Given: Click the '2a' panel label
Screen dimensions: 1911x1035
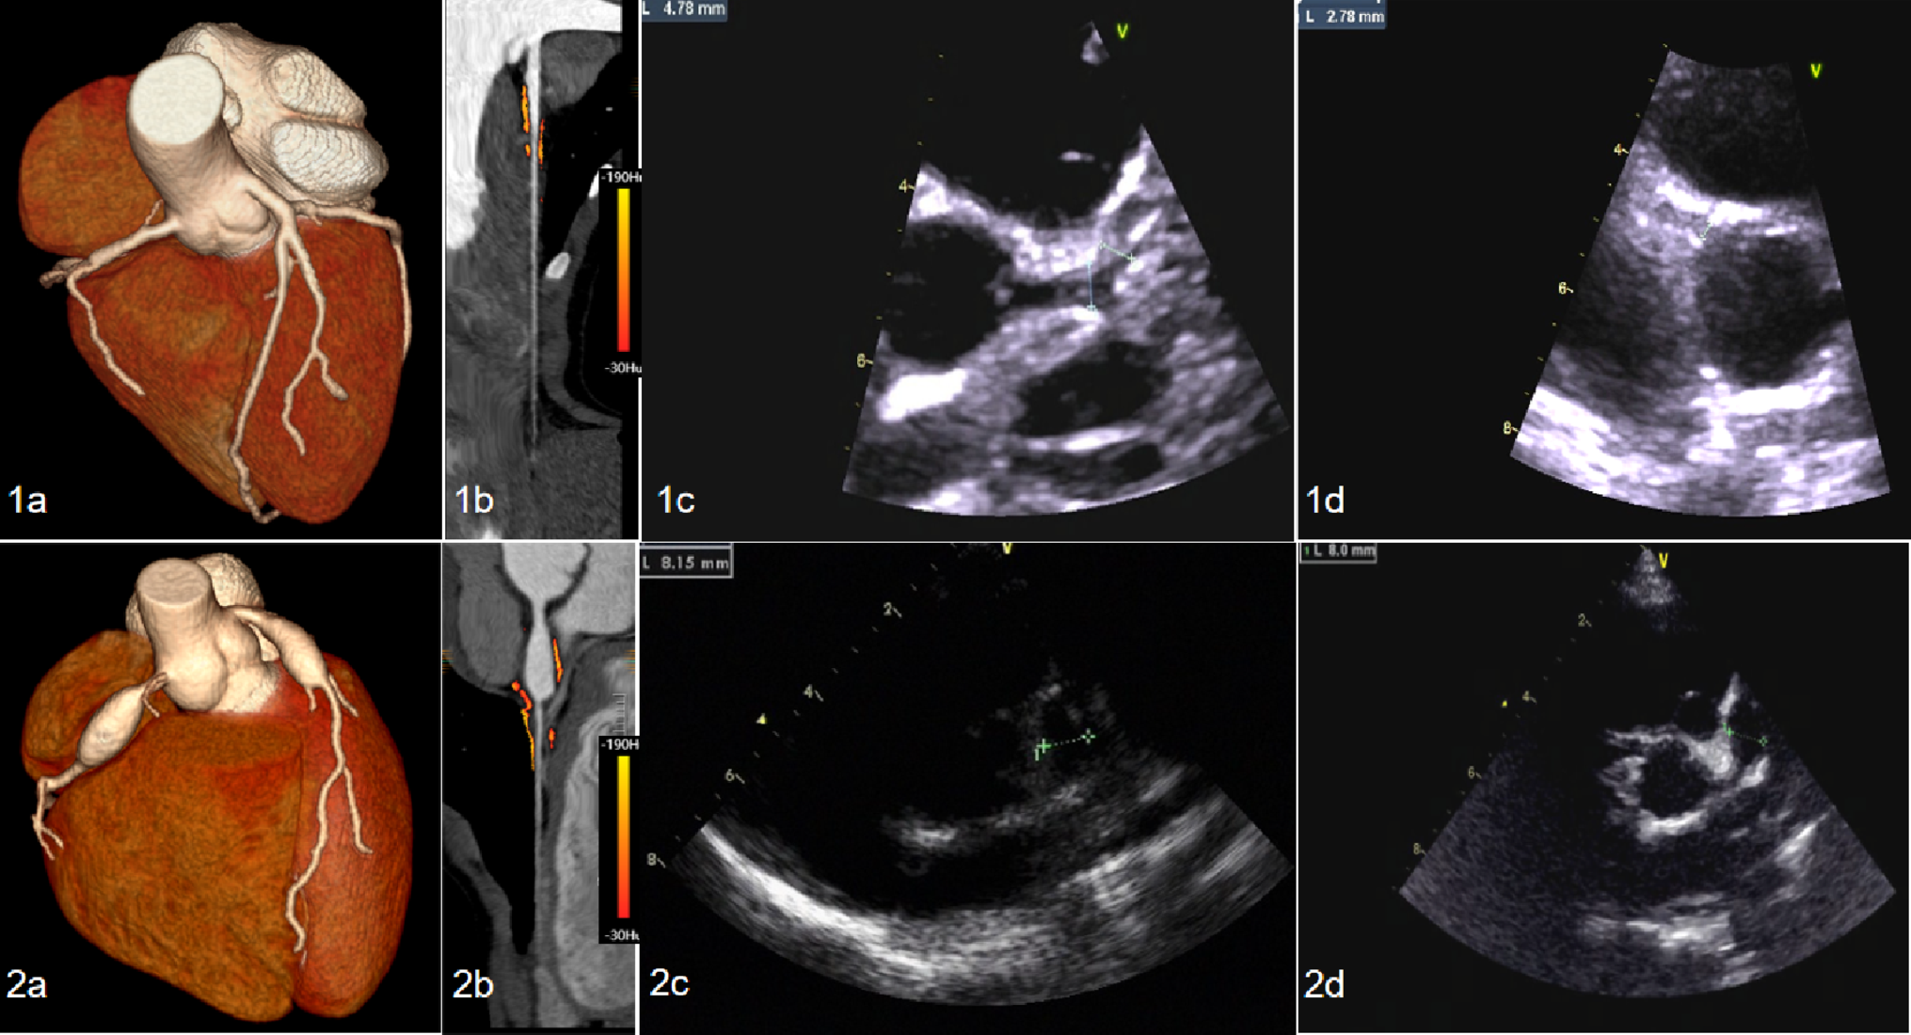Looking at the screenshot, I should coord(26,984).
